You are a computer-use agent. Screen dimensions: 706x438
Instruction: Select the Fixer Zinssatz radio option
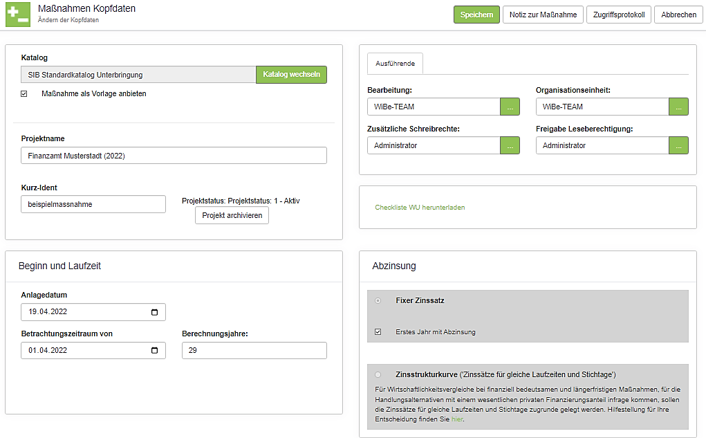[378, 301]
